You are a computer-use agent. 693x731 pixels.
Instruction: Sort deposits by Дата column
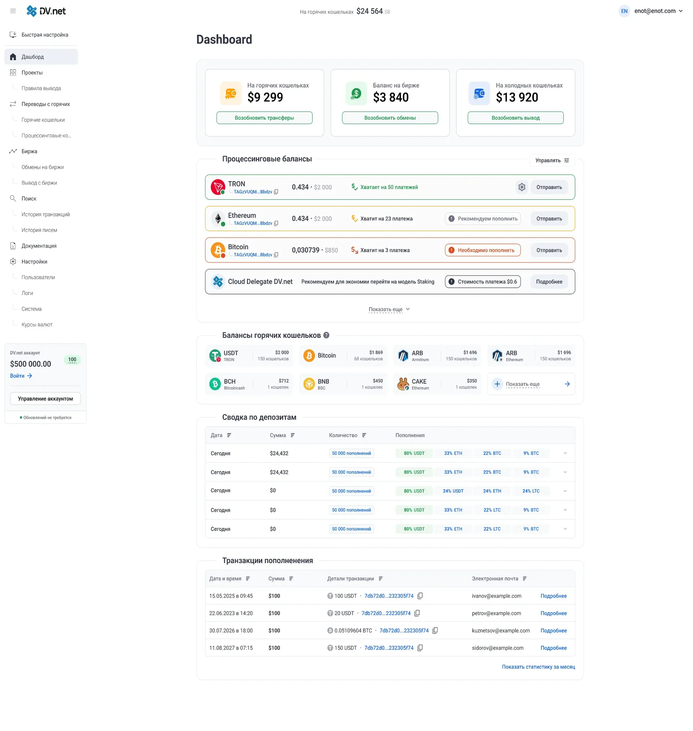(229, 435)
